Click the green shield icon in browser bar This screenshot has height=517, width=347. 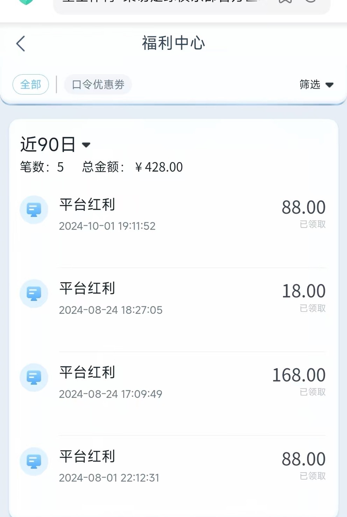point(26,2)
